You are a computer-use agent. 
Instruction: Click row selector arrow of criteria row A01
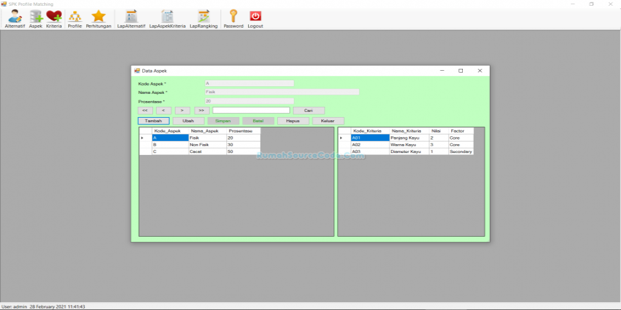345,138
